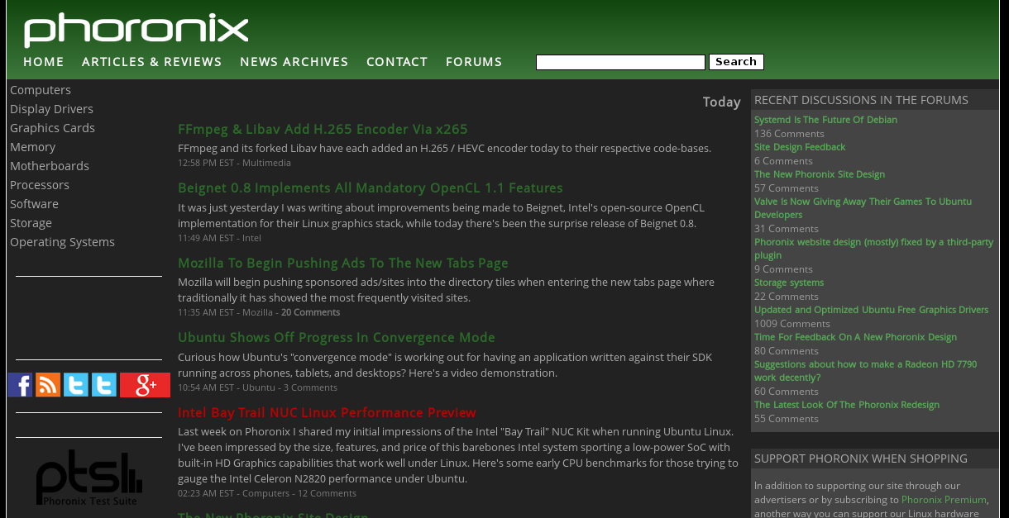Open the red Google+ icon

point(145,385)
